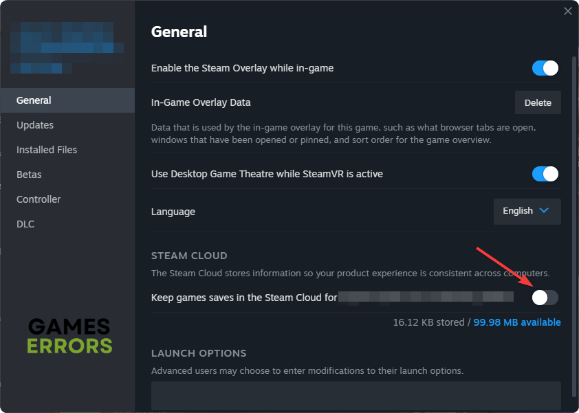579x413 pixels.
Task: Open the English language dropdown
Action: (527, 211)
